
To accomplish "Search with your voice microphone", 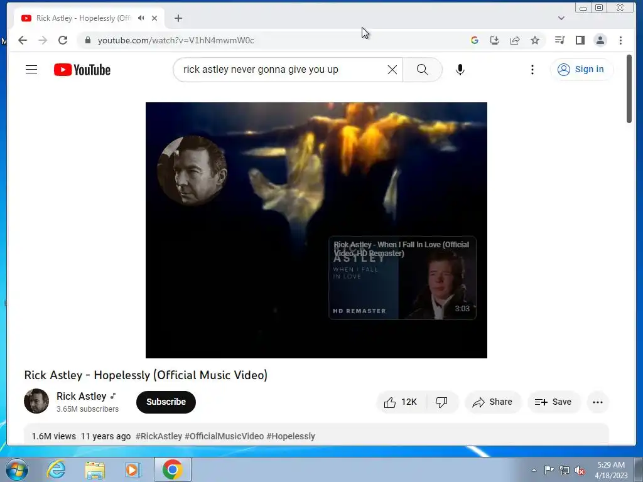I will (x=460, y=70).
